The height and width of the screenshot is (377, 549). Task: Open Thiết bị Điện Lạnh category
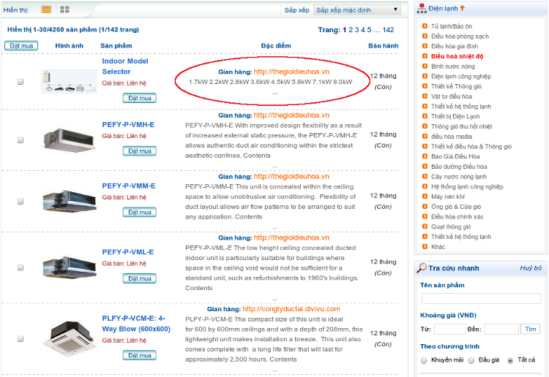455,116
